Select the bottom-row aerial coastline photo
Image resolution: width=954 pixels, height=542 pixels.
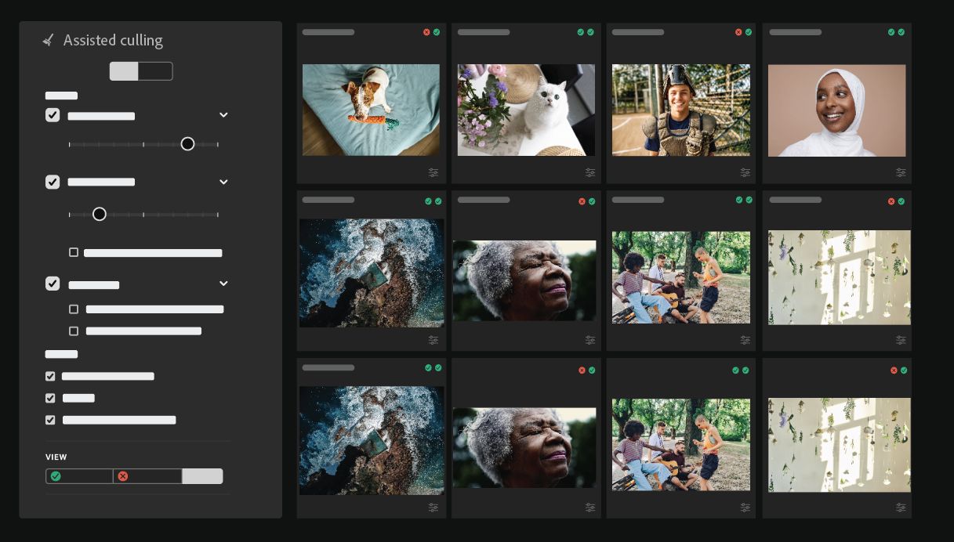tap(372, 440)
